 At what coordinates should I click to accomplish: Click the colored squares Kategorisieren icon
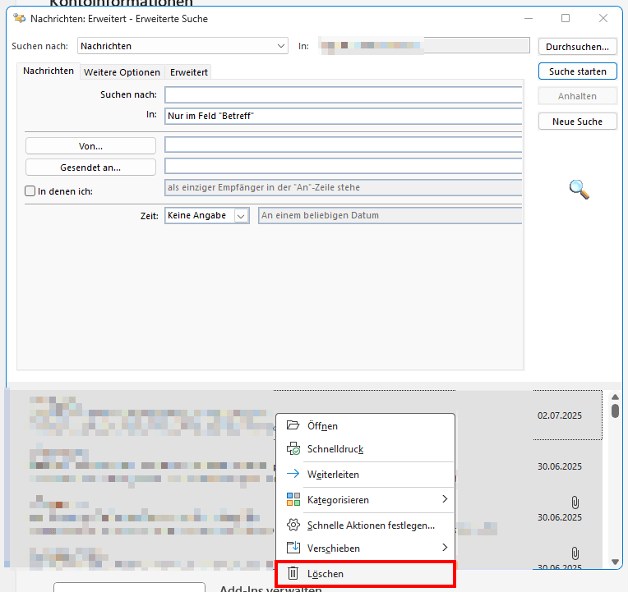point(293,499)
